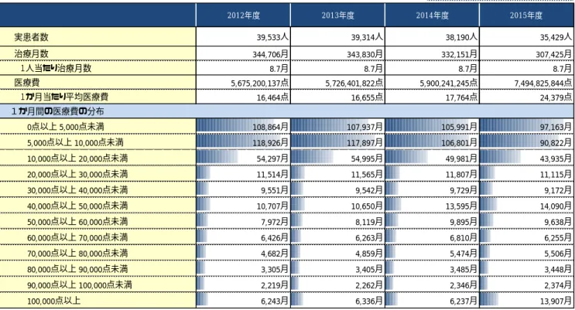Viewport: 575px width, 310px height.
Task: Select the 13,907月 cell in 2015
Action: [x=526, y=301]
